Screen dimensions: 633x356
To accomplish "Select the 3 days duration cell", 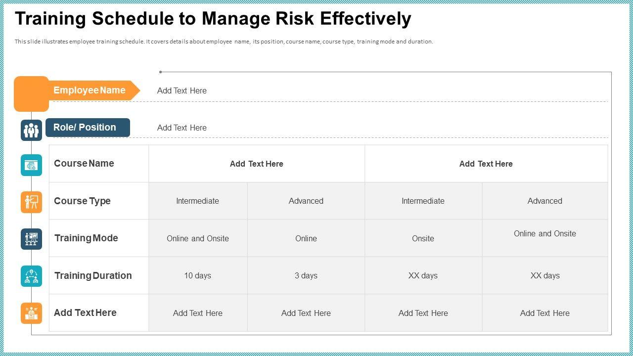I will coord(306,276).
